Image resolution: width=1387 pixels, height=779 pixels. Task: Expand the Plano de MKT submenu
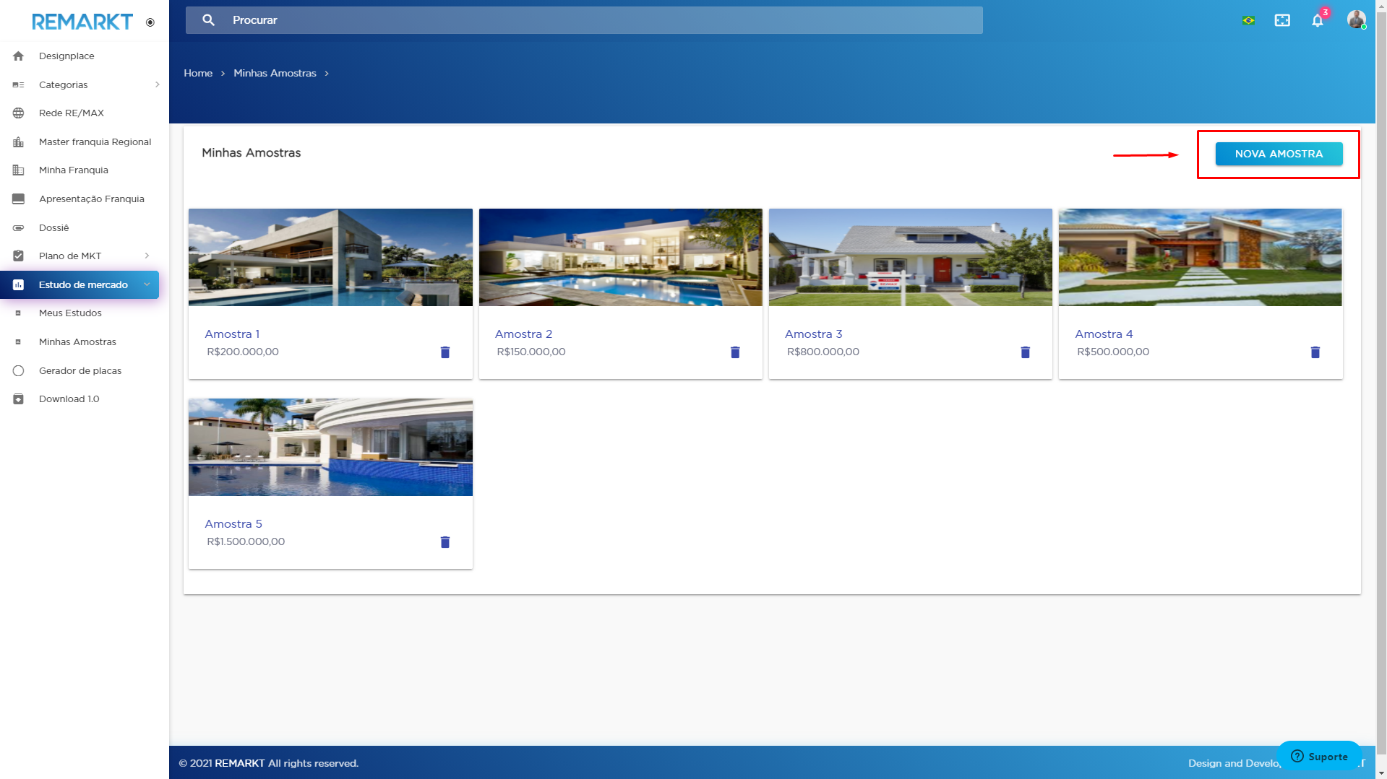[x=147, y=256]
